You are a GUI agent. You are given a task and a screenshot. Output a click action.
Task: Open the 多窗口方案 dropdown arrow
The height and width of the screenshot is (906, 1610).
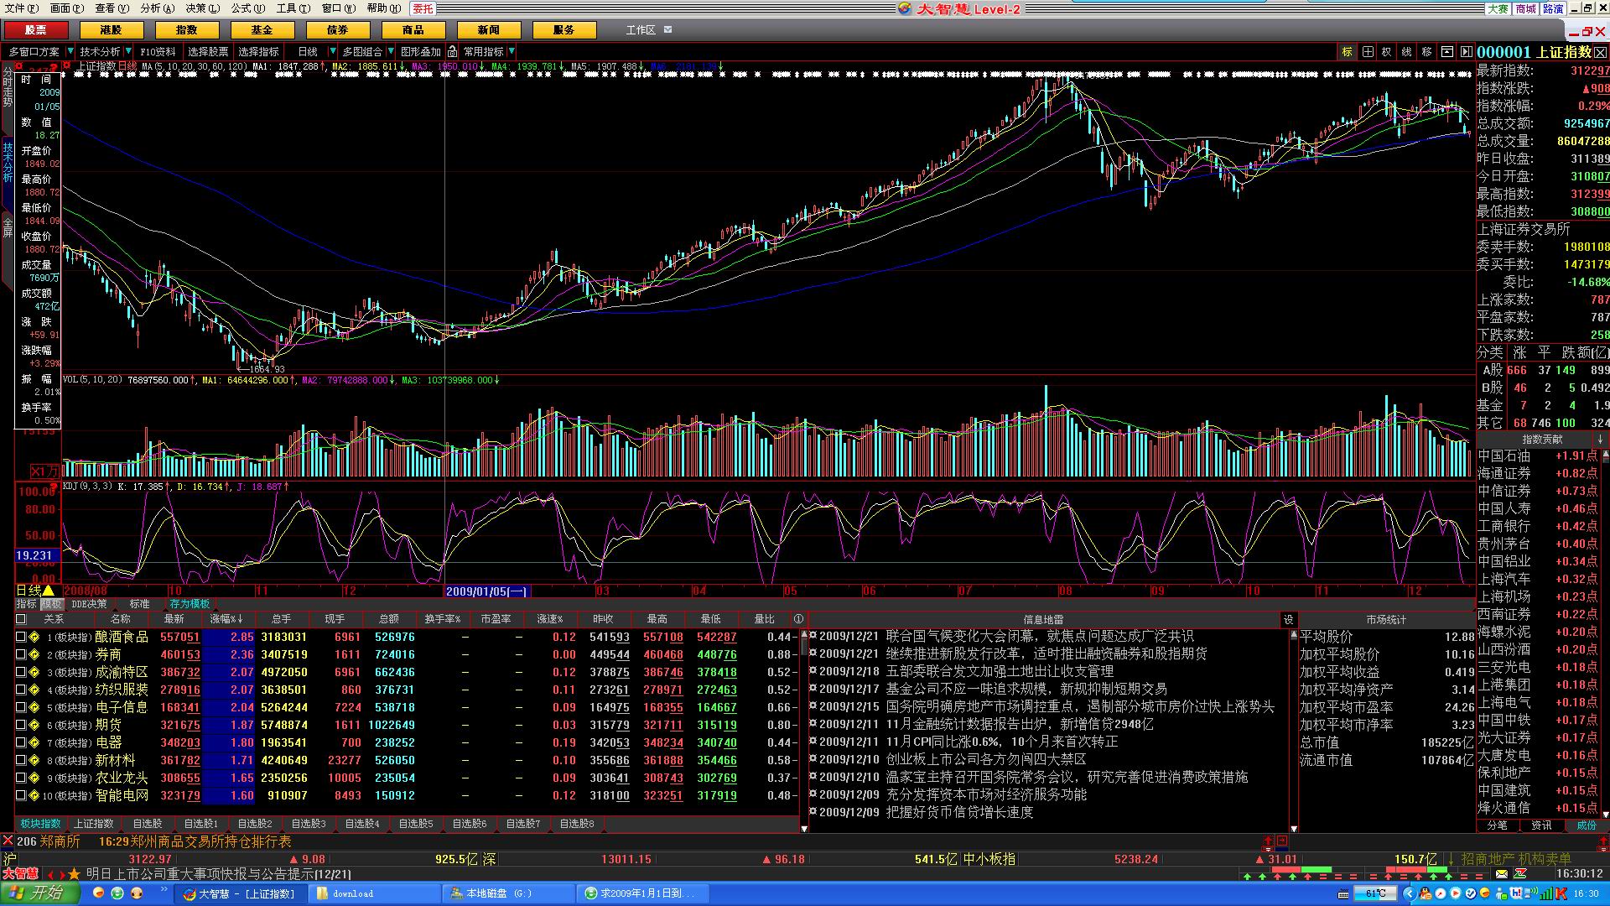[x=70, y=52]
